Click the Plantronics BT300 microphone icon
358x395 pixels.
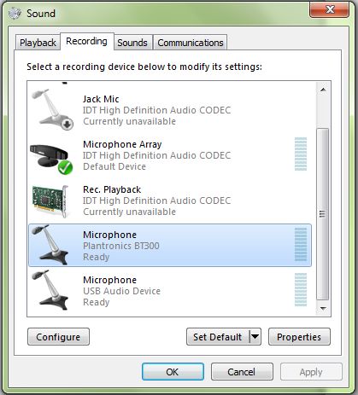click(50, 245)
